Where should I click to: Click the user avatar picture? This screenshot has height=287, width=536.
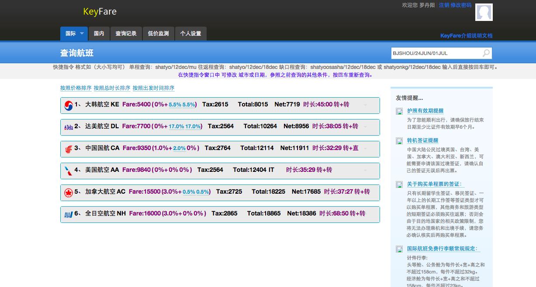pyautogui.click(x=484, y=12)
